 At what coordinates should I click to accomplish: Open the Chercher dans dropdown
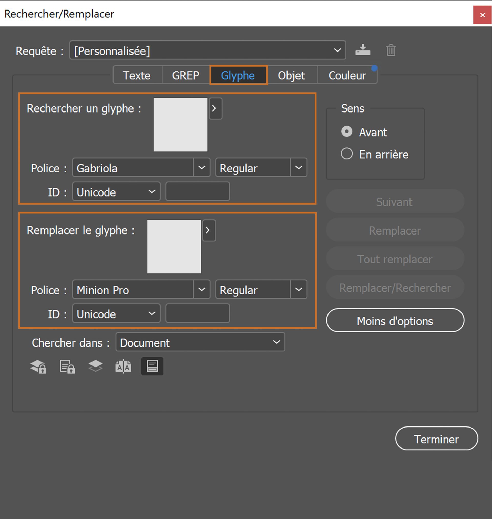click(x=276, y=342)
